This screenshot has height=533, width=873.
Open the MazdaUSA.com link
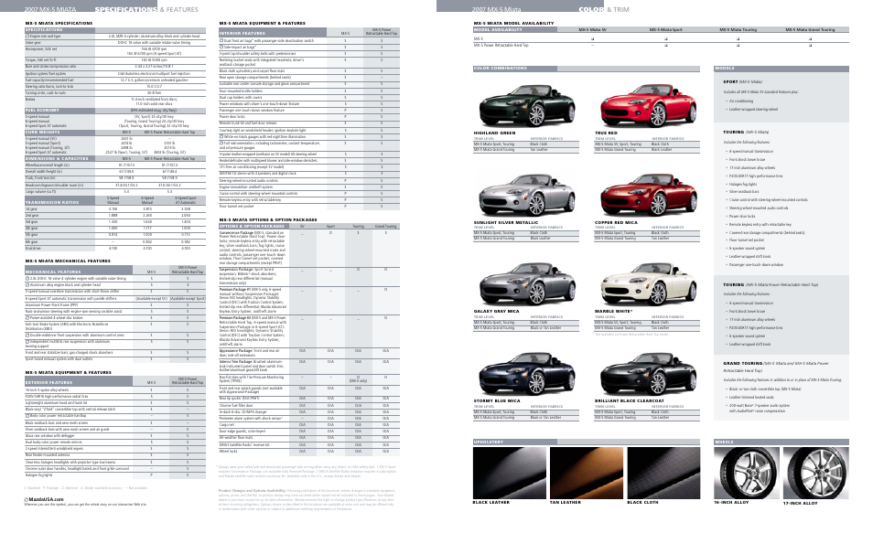46,499
